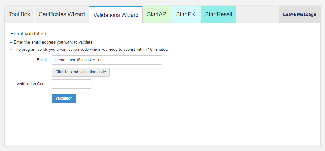Screen dimensions: 325x151
Task: Open the green StartAPI tab
Action: pos(157,14)
